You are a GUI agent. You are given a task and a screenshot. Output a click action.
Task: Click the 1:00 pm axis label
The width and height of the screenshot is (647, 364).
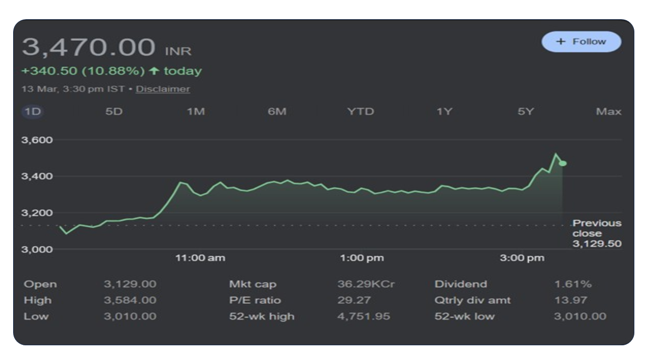(361, 258)
